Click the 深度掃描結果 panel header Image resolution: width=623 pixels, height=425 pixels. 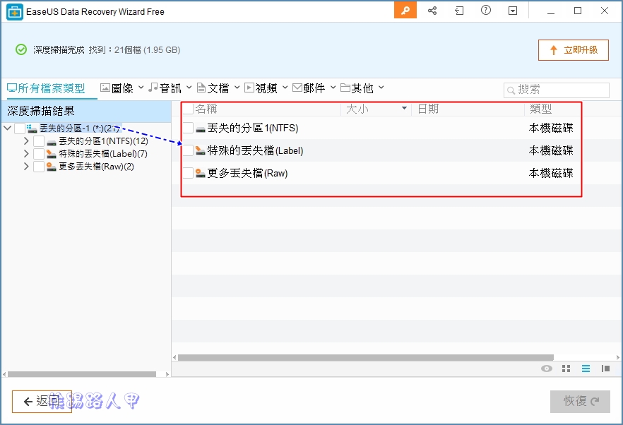click(86, 111)
